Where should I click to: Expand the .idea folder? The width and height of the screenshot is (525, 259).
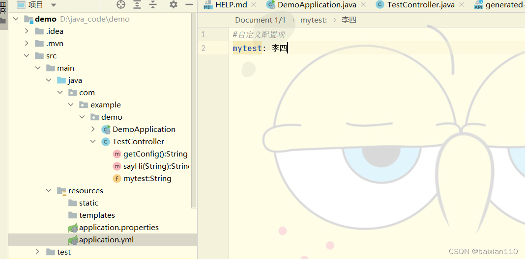coord(27,31)
